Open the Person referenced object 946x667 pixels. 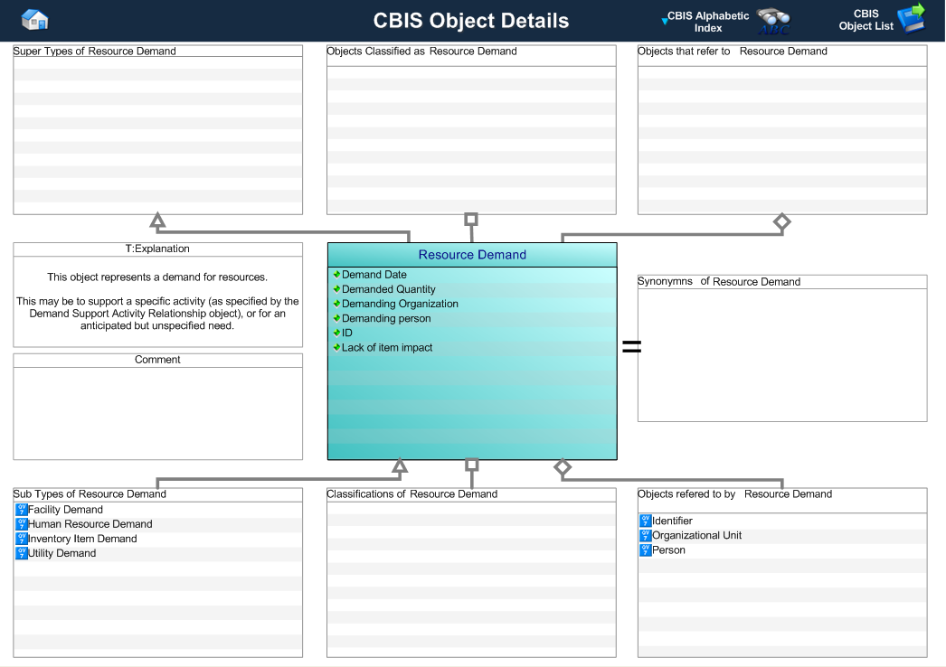[668, 550]
